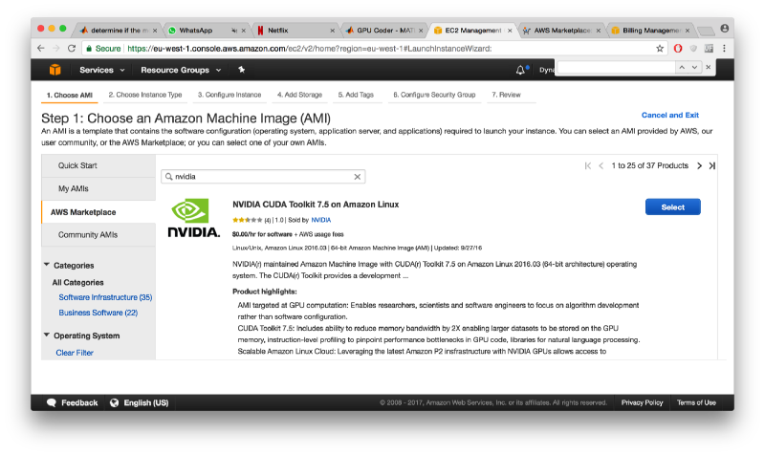
Task: Click the AWS orange cube home icon
Action: click(x=55, y=70)
